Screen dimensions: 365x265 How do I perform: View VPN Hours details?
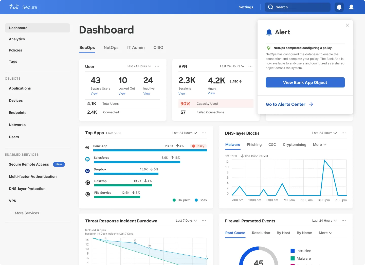[x=211, y=93]
